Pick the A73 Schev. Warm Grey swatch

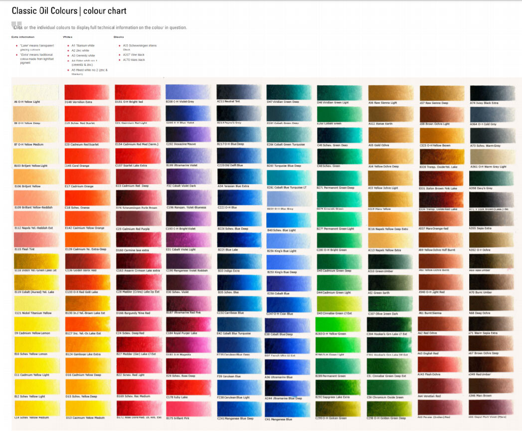point(493,136)
